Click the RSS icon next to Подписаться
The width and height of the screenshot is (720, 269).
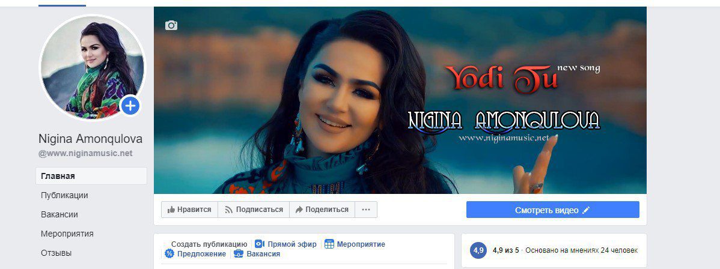(x=228, y=210)
